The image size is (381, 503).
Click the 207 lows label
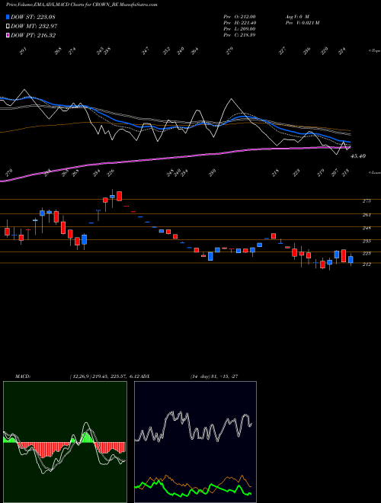click(335, 172)
